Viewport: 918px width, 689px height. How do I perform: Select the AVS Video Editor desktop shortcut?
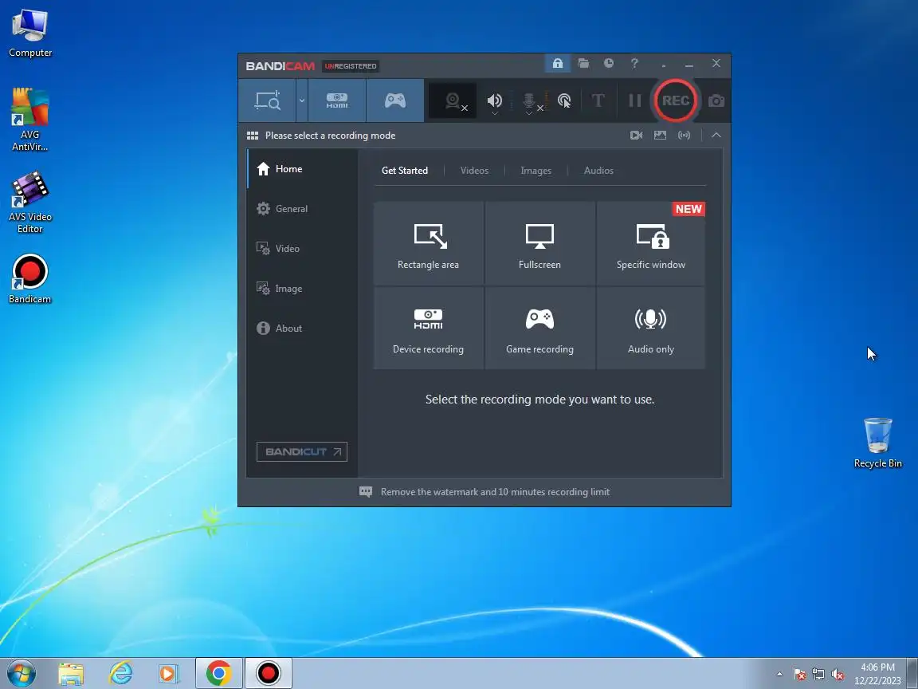coord(29,202)
